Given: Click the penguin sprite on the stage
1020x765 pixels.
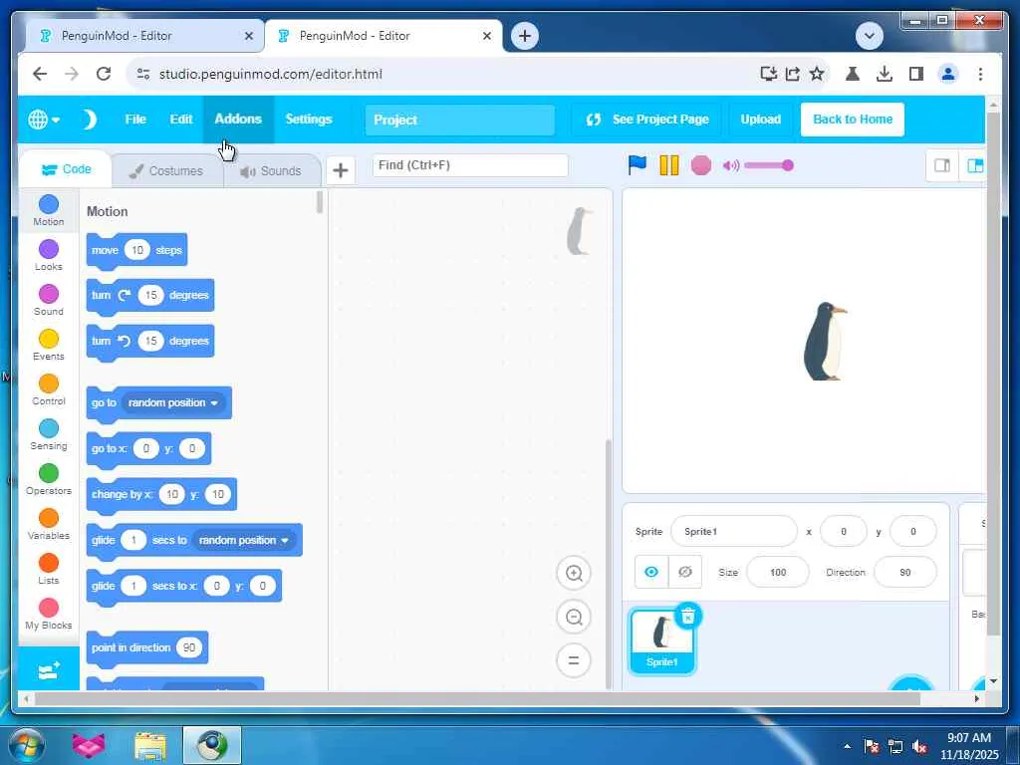Looking at the screenshot, I should pos(825,341).
